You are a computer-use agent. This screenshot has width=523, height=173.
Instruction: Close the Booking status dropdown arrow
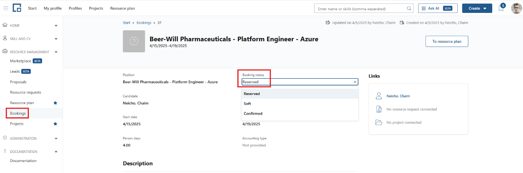point(355,82)
